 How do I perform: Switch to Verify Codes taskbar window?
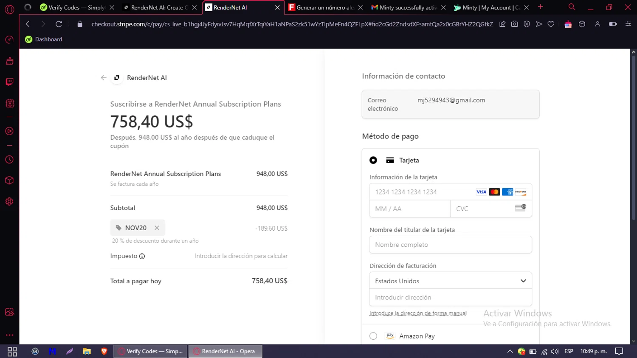(150, 351)
